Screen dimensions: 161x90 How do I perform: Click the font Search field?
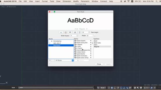pyautogui.click(x=82, y=60)
